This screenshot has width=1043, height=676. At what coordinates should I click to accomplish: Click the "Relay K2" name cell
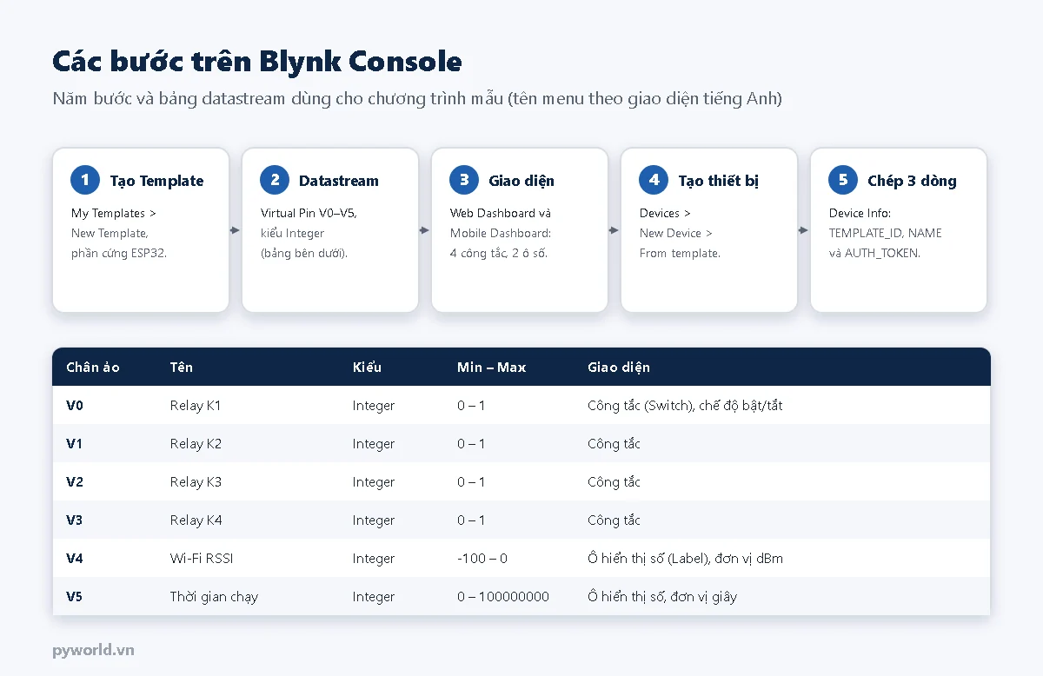(x=196, y=443)
